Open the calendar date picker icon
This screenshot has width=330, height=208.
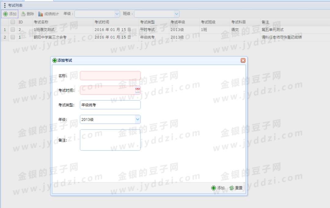[x=137, y=90]
